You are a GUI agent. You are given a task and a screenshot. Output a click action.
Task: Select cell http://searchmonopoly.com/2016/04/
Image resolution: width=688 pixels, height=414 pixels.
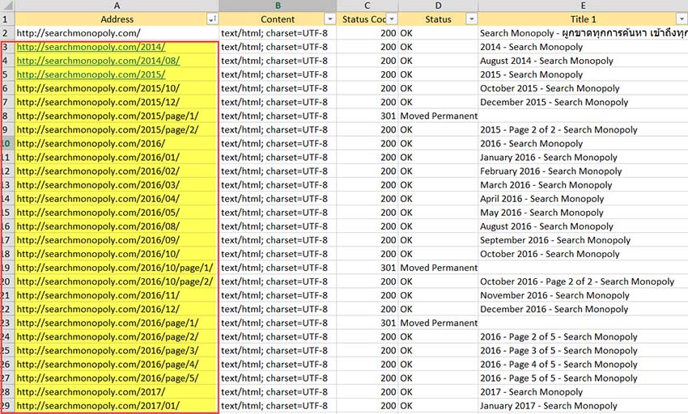[x=117, y=199]
